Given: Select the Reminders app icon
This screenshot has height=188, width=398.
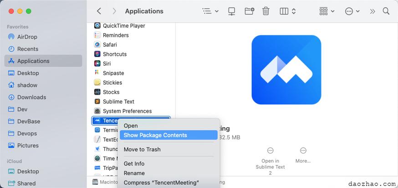Looking at the screenshot, I should tap(97, 35).
